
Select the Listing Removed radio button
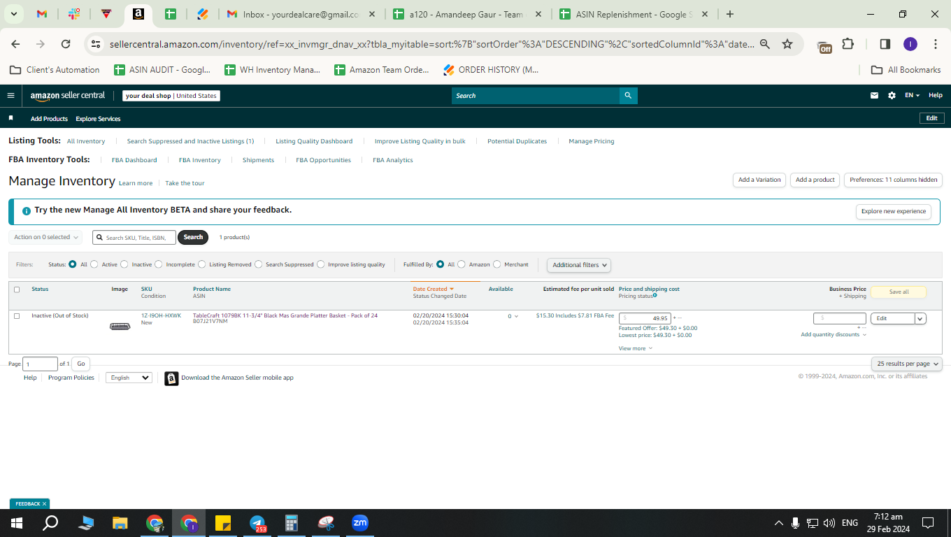point(202,264)
